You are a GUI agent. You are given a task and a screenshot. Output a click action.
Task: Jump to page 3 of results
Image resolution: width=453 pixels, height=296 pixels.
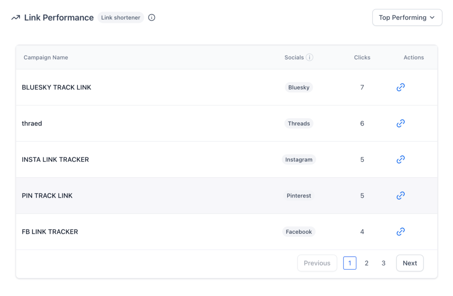[383, 263]
